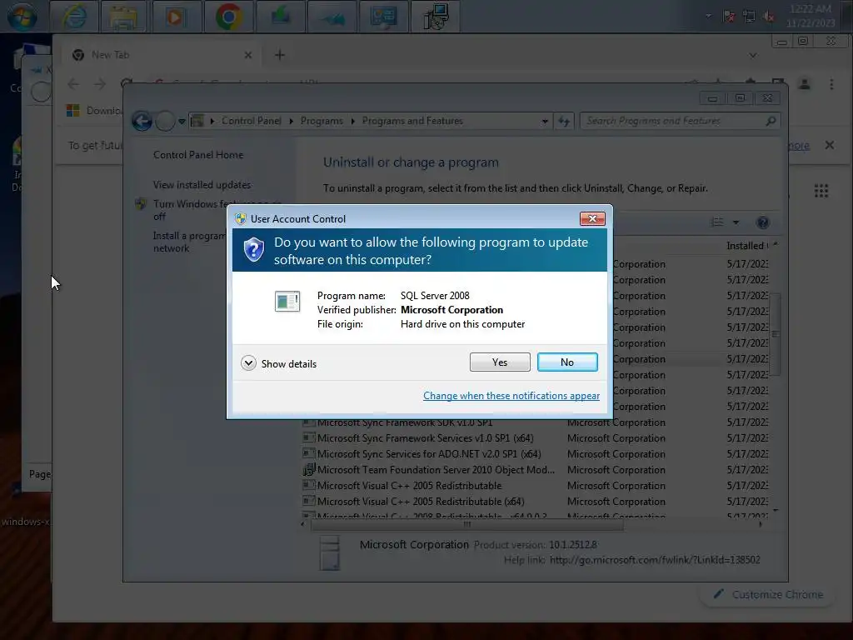
Task: Click the SQL Server 2008 program icon
Action: (287, 301)
